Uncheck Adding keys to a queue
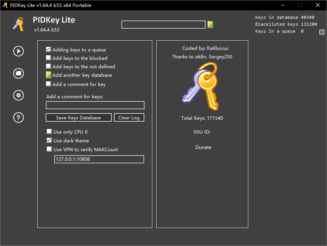This screenshot has width=327, height=246. (x=48, y=49)
